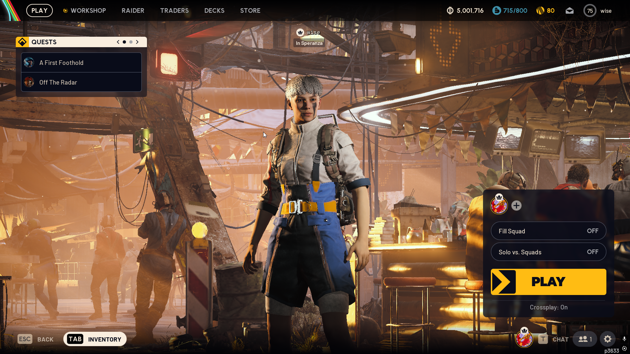Screen dimensions: 630x354
Task: Click the coin currency balance icon
Action: coord(450,11)
